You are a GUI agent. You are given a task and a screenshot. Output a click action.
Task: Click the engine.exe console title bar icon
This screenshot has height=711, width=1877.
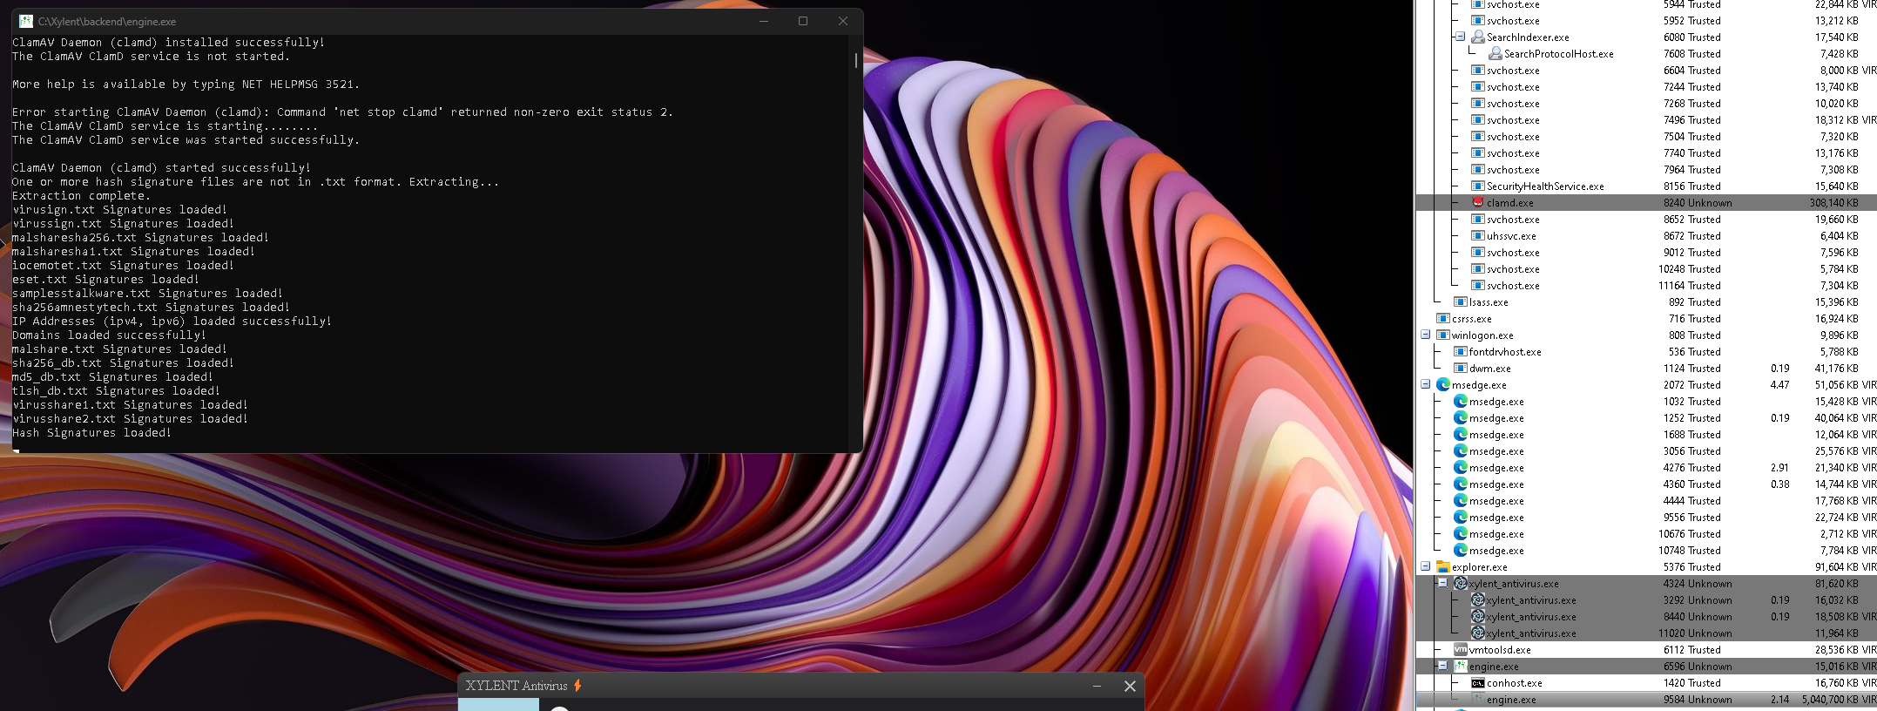pyautogui.click(x=26, y=21)
